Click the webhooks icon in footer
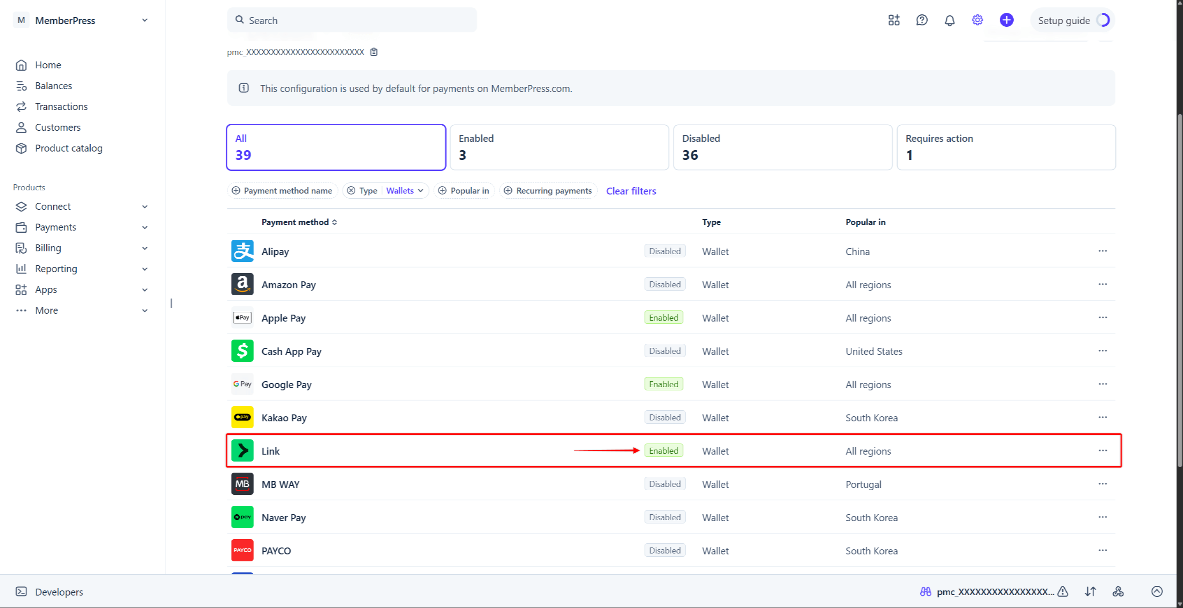Image resolution: width=1183 pixels, height=608 pixels. (1118, 591)
